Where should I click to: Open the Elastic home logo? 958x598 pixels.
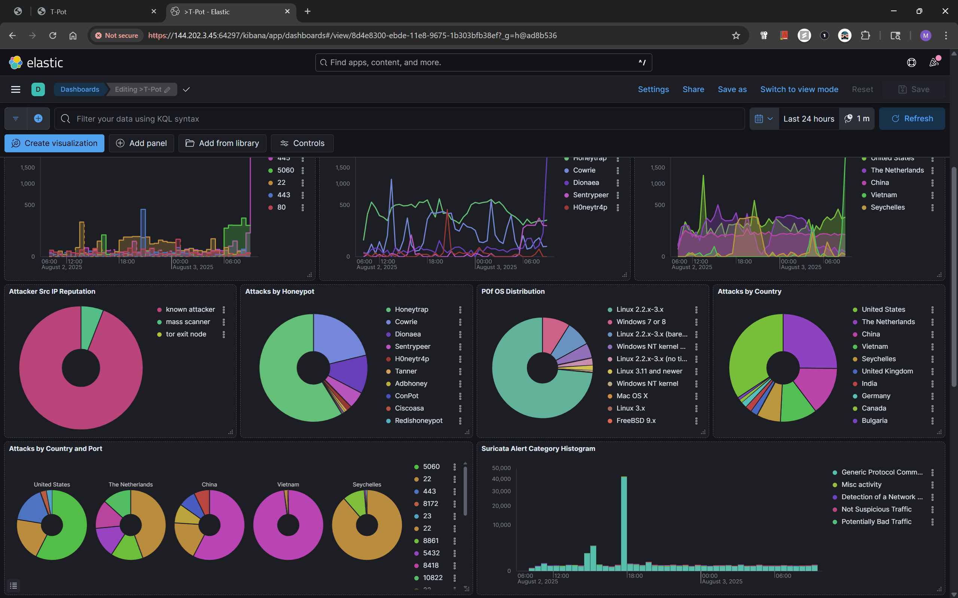36,62
